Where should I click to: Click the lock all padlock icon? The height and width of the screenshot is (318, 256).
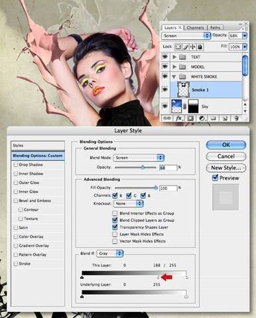coord(200,47)
